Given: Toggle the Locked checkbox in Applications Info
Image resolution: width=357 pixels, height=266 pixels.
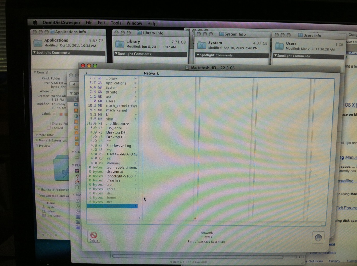Looking at the screenshot, I should tap(49, 128).
